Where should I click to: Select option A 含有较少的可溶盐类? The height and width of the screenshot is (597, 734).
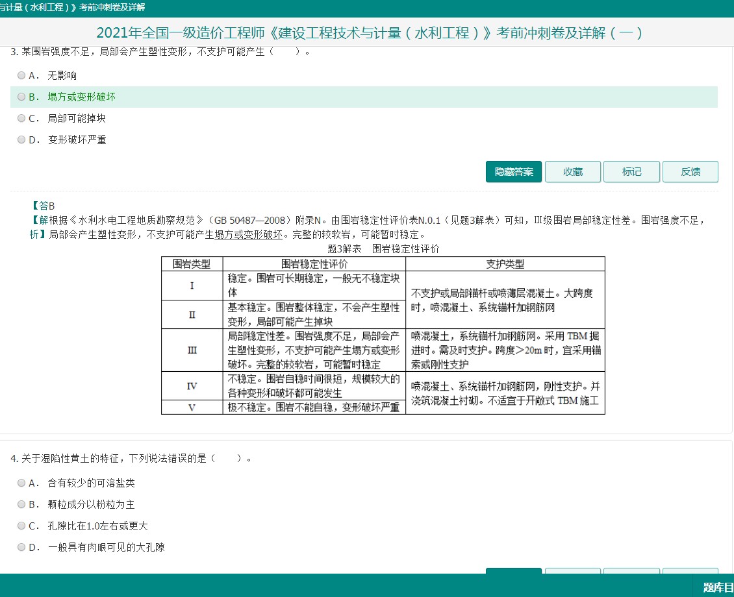(21, 483)
